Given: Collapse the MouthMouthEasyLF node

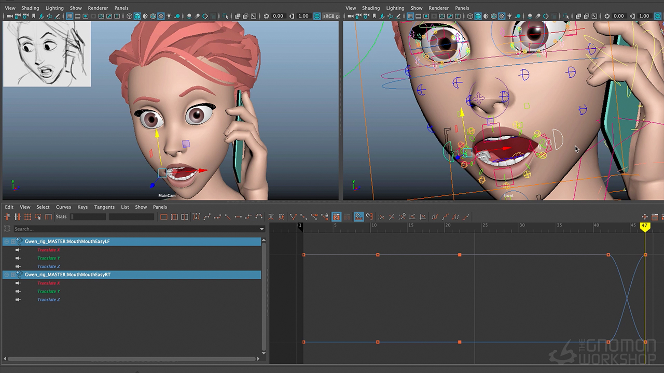Looking at the screenshot, I should pos(7,241).
